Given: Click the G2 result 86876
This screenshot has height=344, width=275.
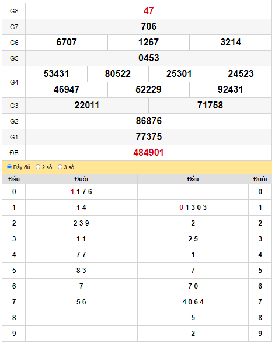Looking at the screenshot, I should (x=149, y=121).
